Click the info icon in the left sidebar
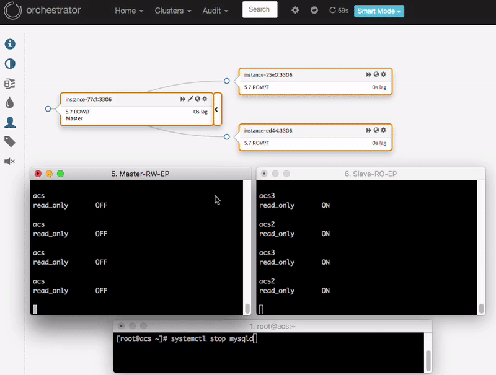The height and width of the screenshot is (375, 496). (x=9, y=44)
